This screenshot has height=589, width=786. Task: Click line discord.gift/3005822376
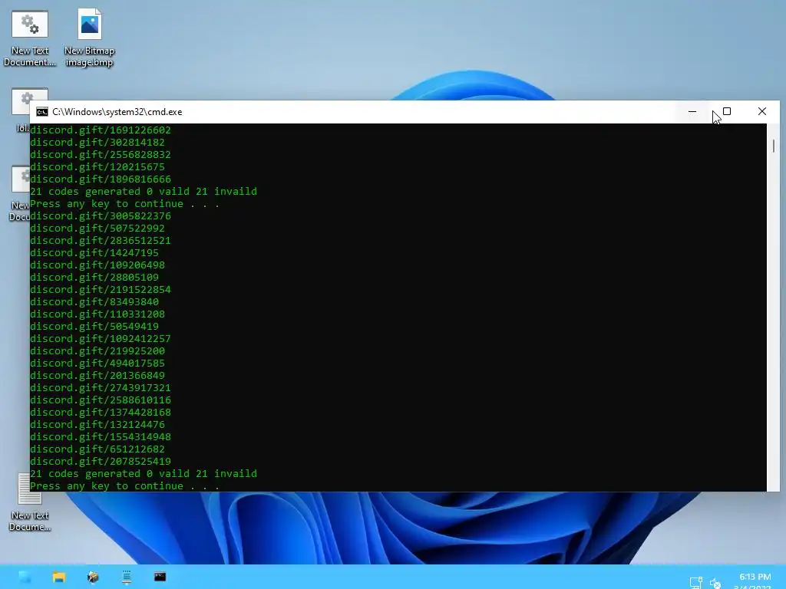[x=101, y=216]
